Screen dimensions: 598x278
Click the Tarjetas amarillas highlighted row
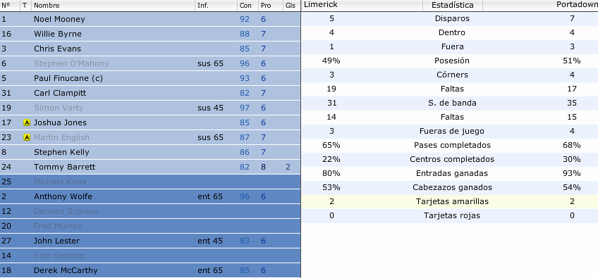point(450,201)
